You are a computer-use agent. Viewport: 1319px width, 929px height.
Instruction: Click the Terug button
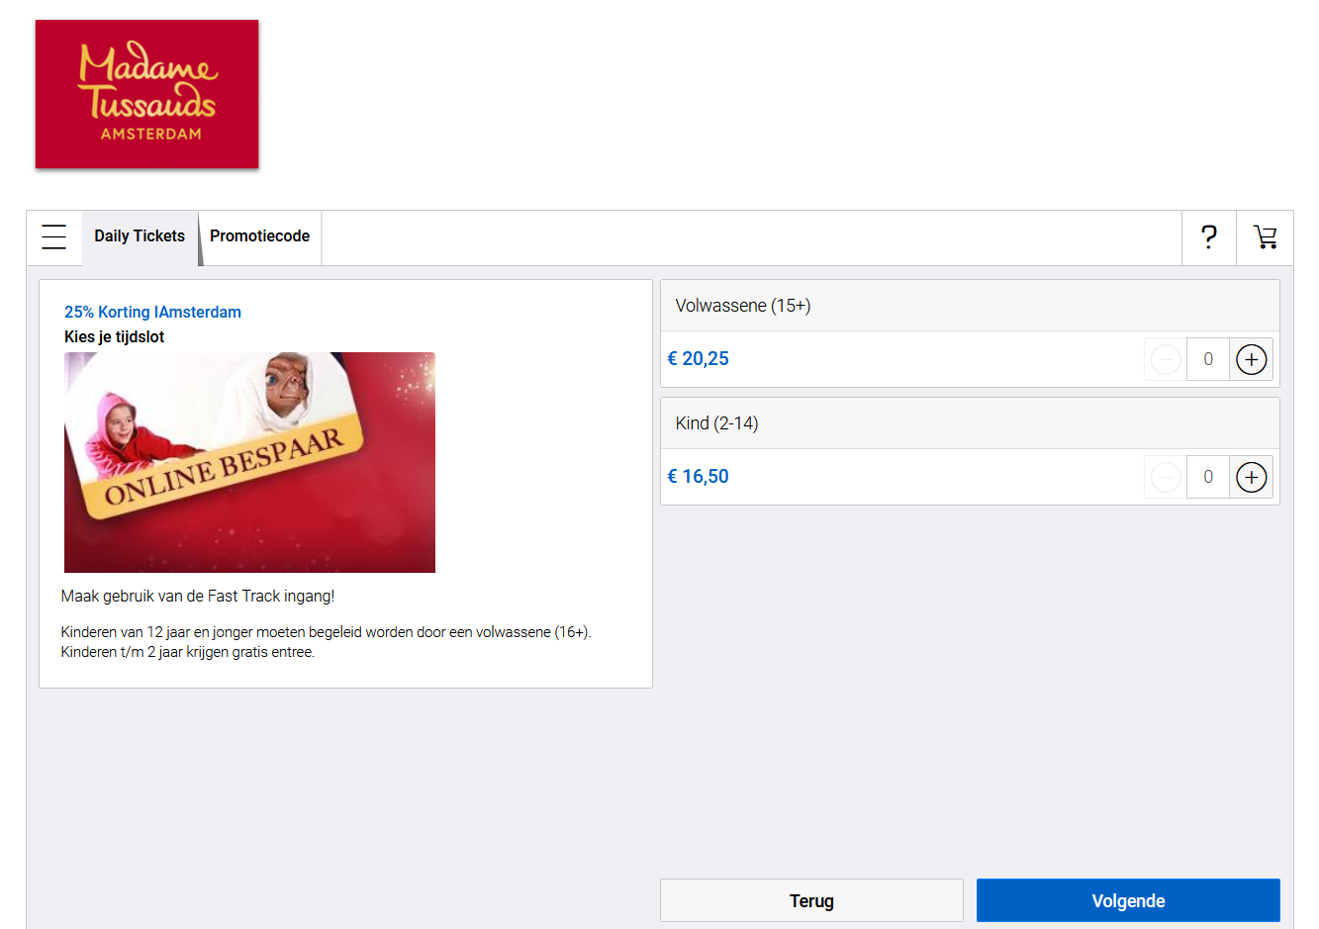click(810, 900)
